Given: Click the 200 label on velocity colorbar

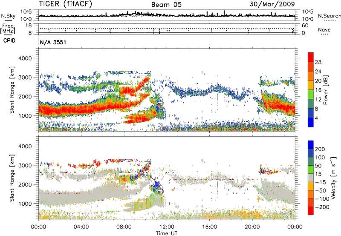Looking at the screenshot, I should (320, 149).
